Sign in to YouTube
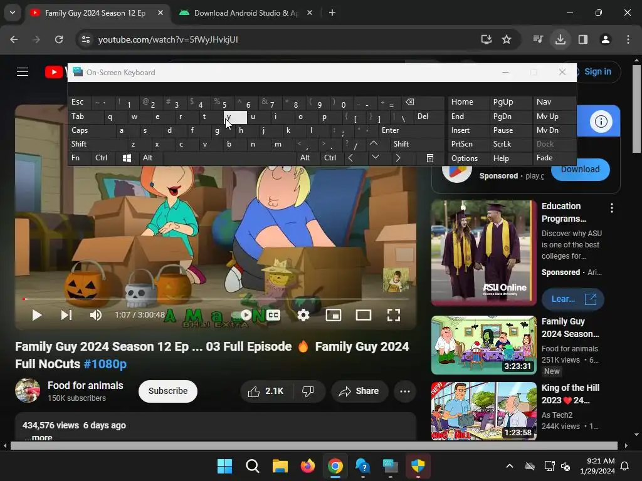This screenshot has width=642, height=481. (597, 71)
